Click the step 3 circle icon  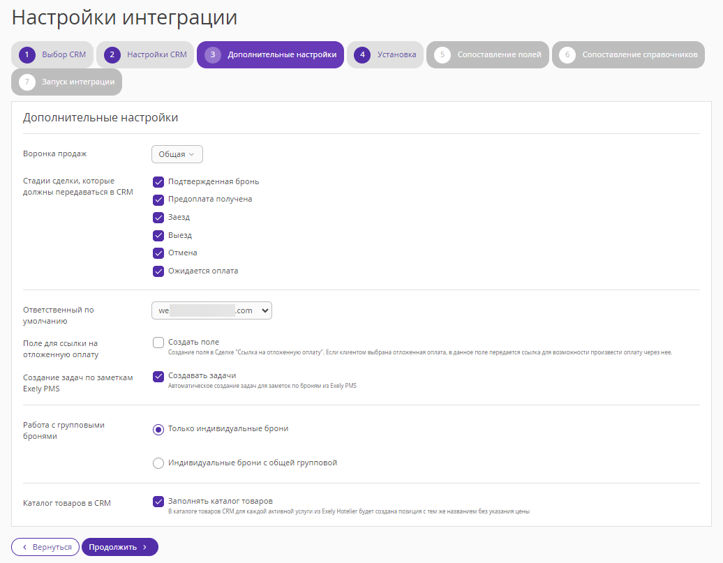coord(213,55)
